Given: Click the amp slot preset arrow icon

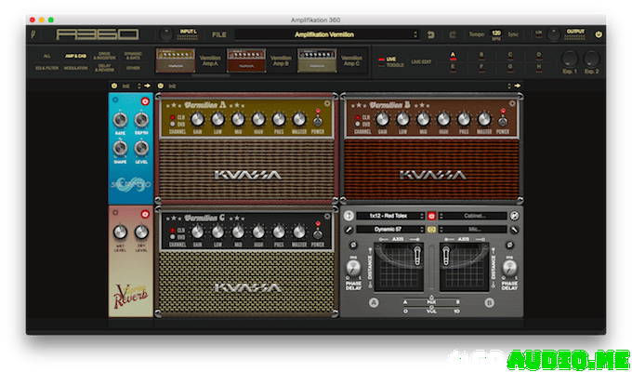Looking at the screenshot, I should [x=517, y=86].
